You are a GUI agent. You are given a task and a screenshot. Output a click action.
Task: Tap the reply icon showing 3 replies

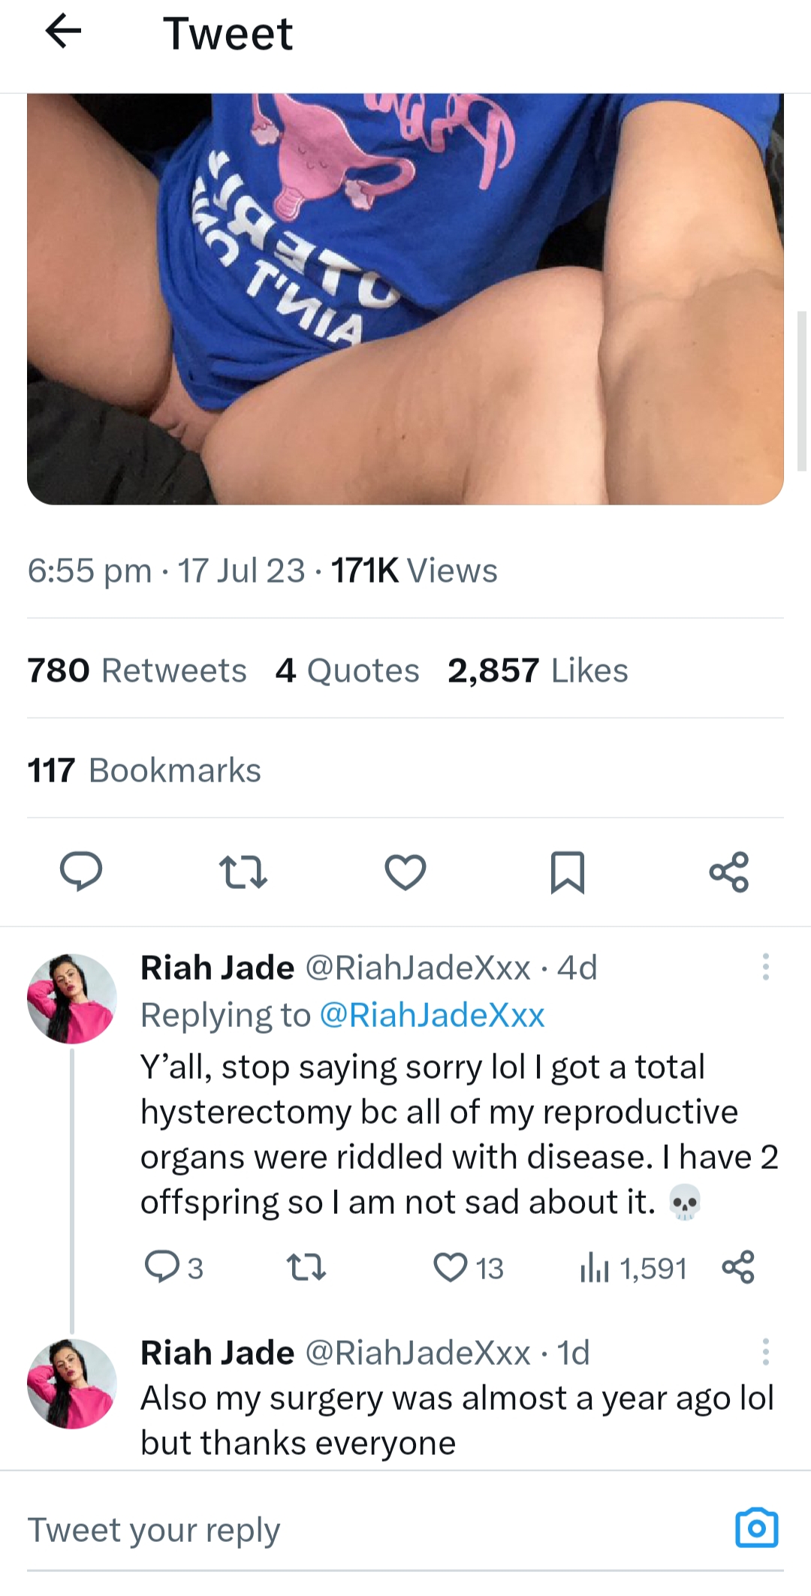[x=173, y=1268]
